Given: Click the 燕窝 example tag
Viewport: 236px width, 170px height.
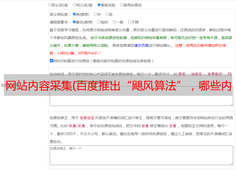Looking at the screenshot, I should point(182,74).
